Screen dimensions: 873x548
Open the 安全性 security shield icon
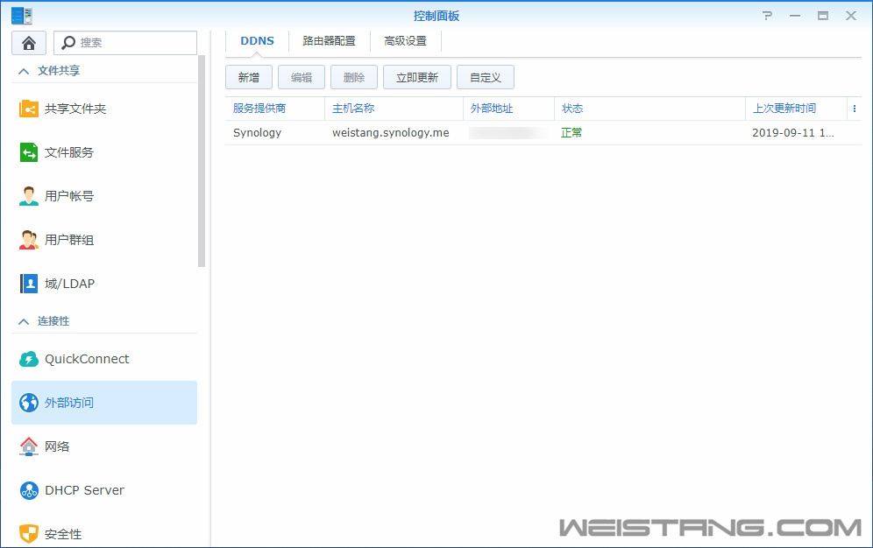click(29, 533)
